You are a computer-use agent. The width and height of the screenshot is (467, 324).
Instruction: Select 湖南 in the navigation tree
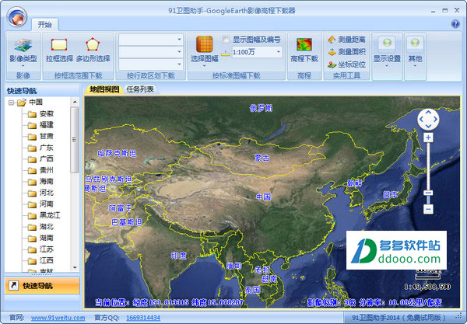pos(47,238)
